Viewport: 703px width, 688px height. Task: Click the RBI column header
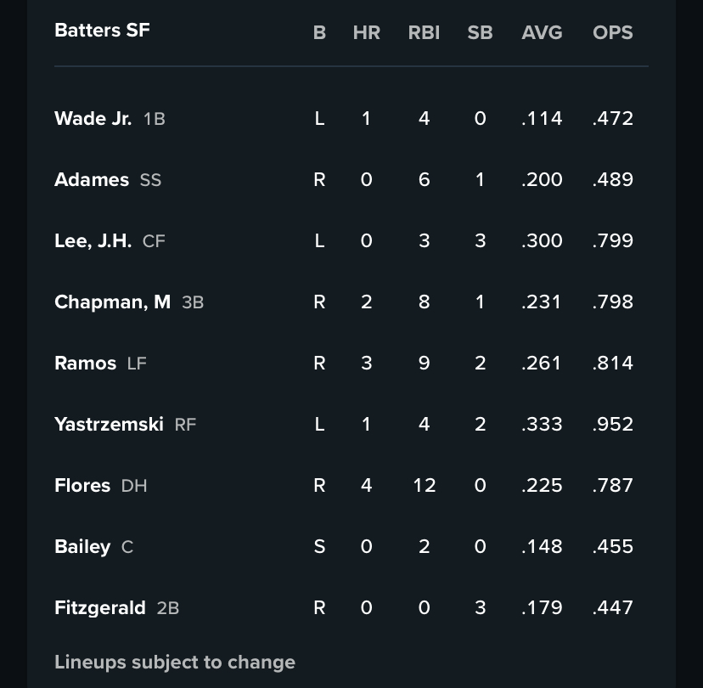[424, 32]
